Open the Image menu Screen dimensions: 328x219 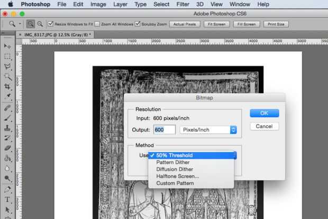(x=98, y=4)
